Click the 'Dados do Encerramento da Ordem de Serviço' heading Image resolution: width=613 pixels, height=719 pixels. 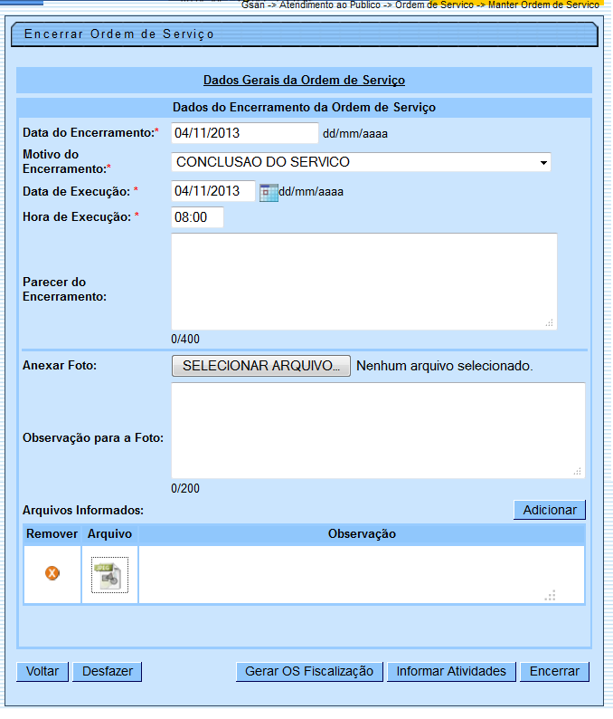point(304,107)
